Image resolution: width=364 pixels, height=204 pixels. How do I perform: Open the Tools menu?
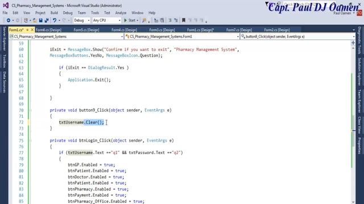pos(95,12)
